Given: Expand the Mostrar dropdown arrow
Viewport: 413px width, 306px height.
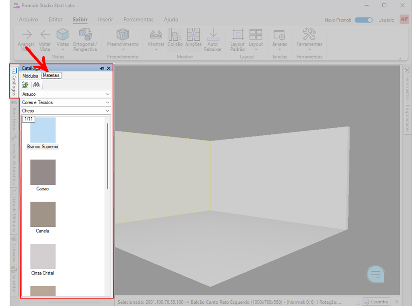Looking at the screenshot, I should click(x=156, y=49).
